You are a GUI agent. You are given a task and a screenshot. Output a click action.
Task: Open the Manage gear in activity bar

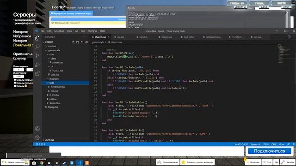tap(37, 137)
